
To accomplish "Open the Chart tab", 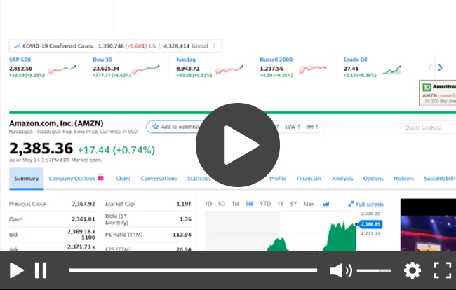I will (123, 179).
